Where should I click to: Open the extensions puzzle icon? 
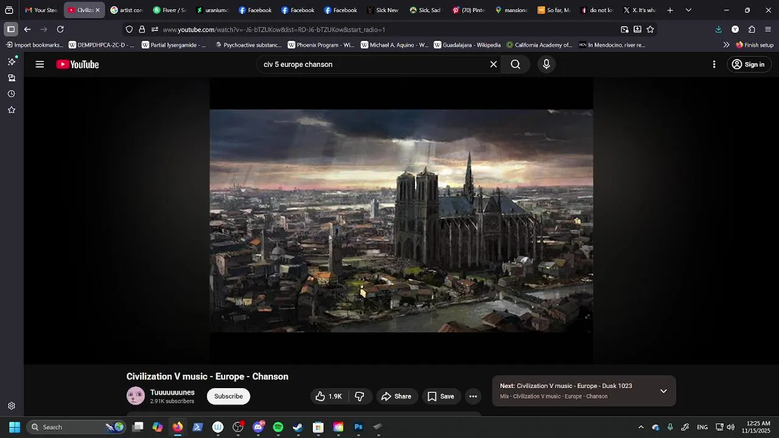(x=752, y=29)
